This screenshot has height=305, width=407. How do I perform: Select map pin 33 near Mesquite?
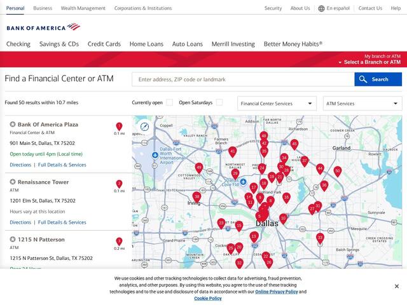point(320,238)
